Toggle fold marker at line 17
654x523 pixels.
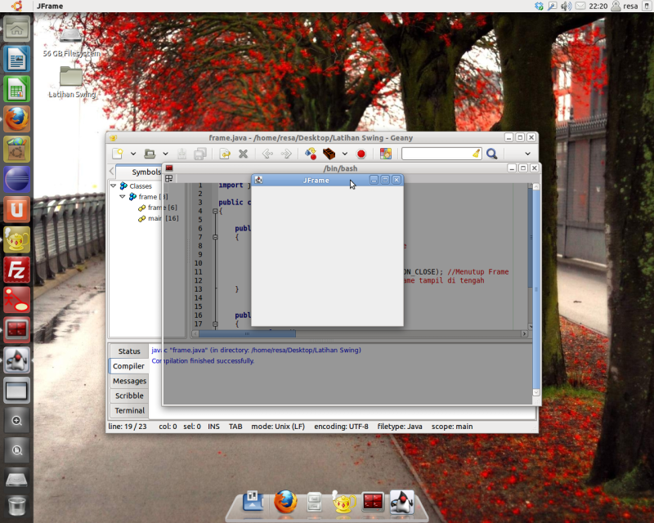pyautogui.click(x=215, y=324)
